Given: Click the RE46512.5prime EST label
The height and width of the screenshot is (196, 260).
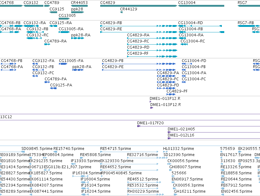Looking at the screenshot, I should [x=143, y=179].
